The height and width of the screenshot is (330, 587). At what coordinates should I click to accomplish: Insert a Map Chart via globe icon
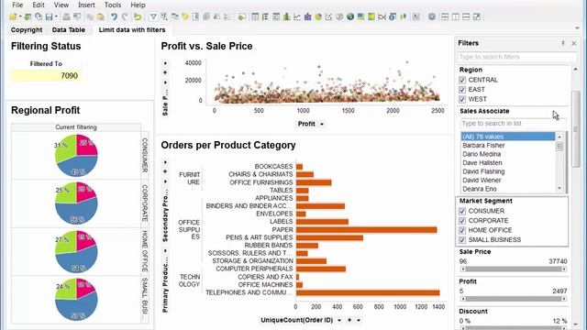[x=350, y=16]
